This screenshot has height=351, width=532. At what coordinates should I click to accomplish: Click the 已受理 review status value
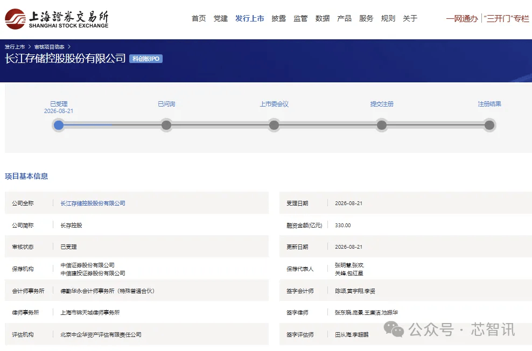point(68,247)
